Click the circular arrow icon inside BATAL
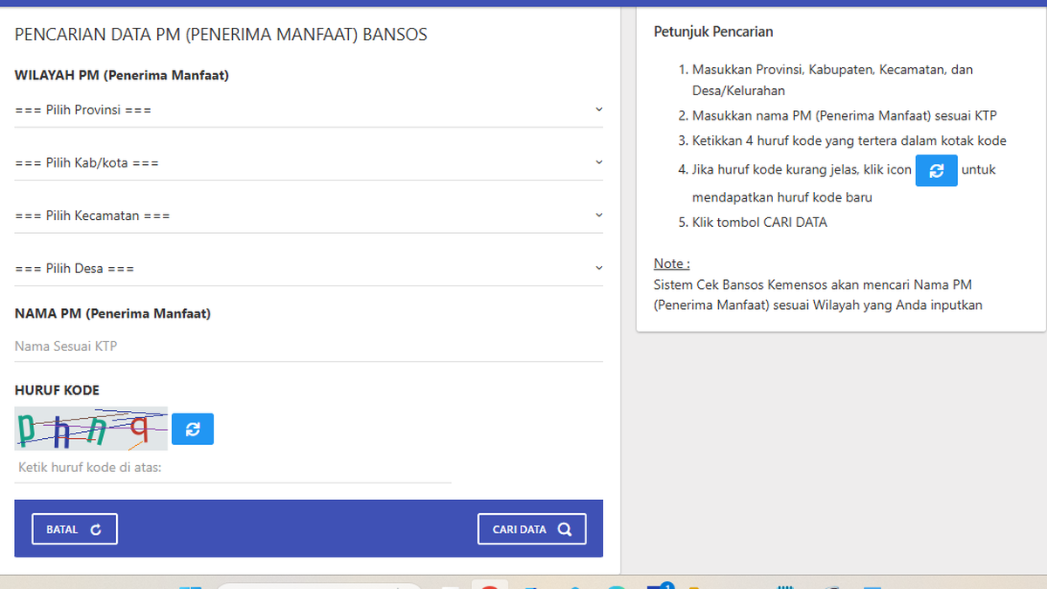The width and height of the screenshot is (1047, 589). click(x=96, y=530)
